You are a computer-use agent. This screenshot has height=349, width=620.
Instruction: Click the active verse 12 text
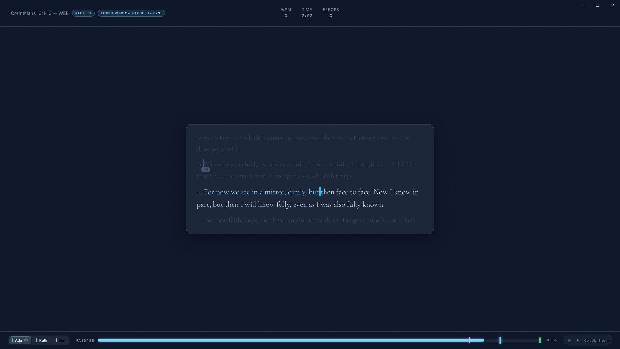308,198
